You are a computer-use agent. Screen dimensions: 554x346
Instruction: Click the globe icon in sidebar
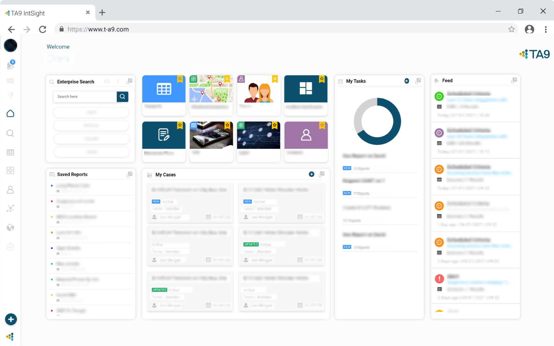(10, 228)
